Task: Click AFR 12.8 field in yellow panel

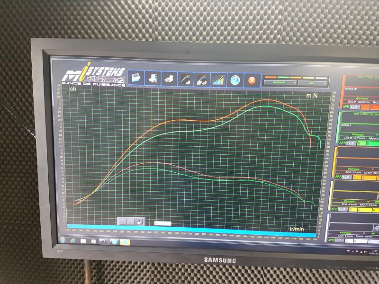Action: coord(343,209)
